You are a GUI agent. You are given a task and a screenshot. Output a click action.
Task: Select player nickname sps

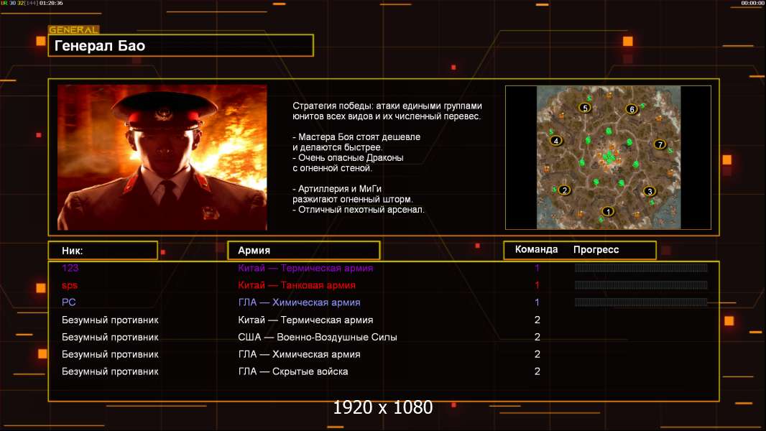point(70,286)
